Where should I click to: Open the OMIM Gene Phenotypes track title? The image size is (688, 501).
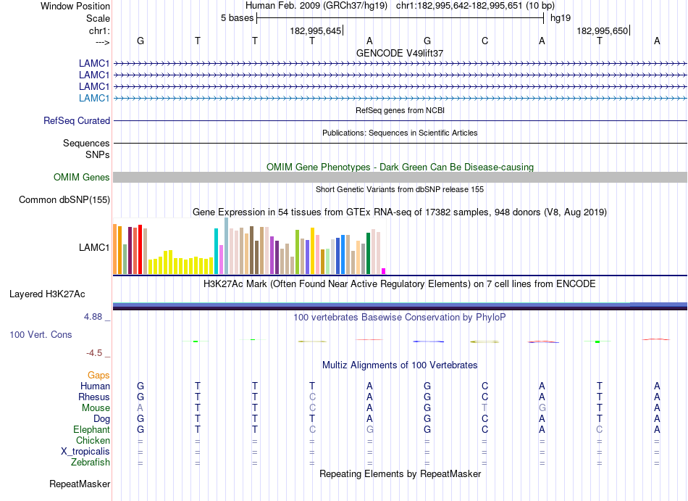(400, 167)
